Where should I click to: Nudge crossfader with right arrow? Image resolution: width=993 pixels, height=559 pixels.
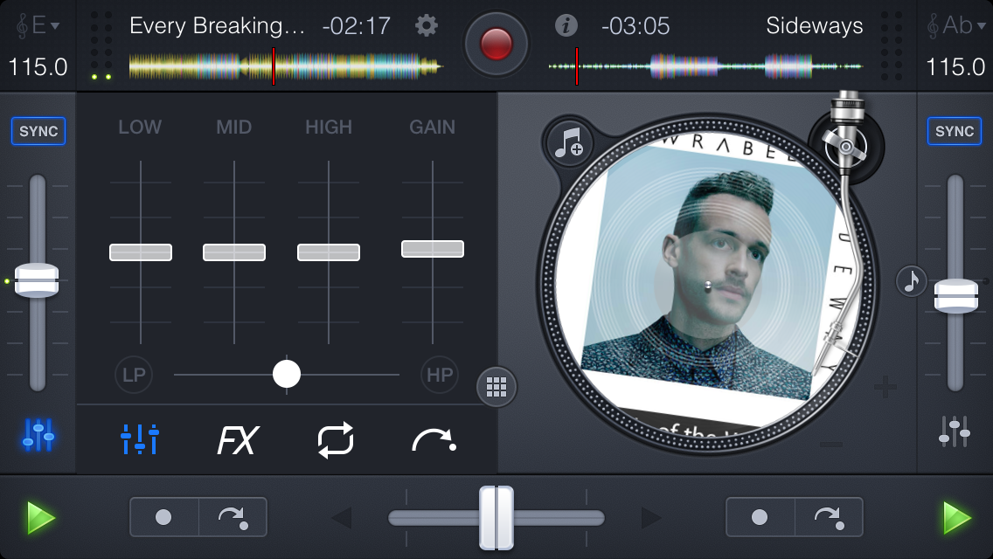point(651,518)
